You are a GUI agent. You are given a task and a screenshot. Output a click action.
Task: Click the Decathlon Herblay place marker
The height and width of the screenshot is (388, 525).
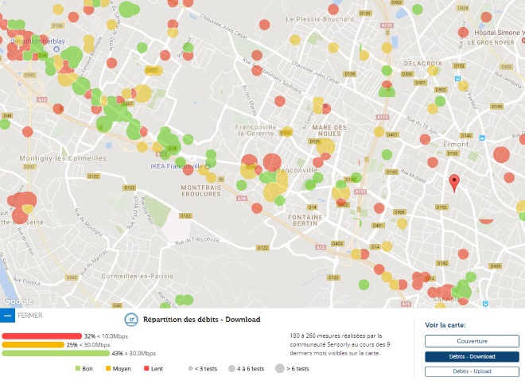(56, 48)
